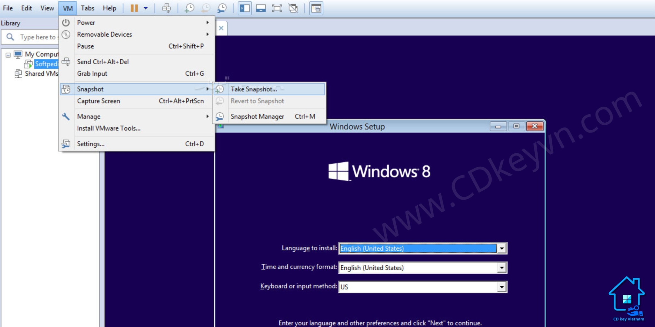Send Ctrl+Alt+Del using the toolbar icon

pos(167,8)
